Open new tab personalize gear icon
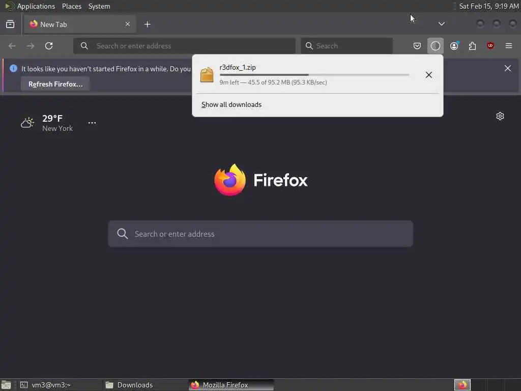 pos(500,116)
